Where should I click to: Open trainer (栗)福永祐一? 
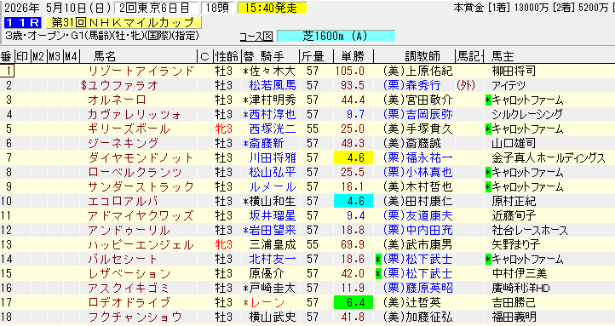click(x=417, y=158)
